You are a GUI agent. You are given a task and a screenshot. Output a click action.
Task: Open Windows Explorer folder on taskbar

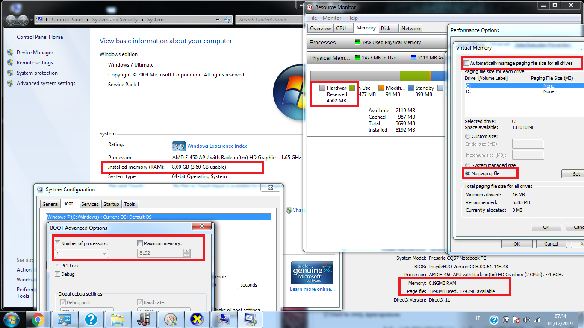[117, 319]
